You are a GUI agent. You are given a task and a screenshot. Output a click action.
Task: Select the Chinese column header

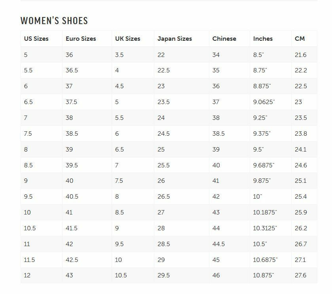pos(224,39)
